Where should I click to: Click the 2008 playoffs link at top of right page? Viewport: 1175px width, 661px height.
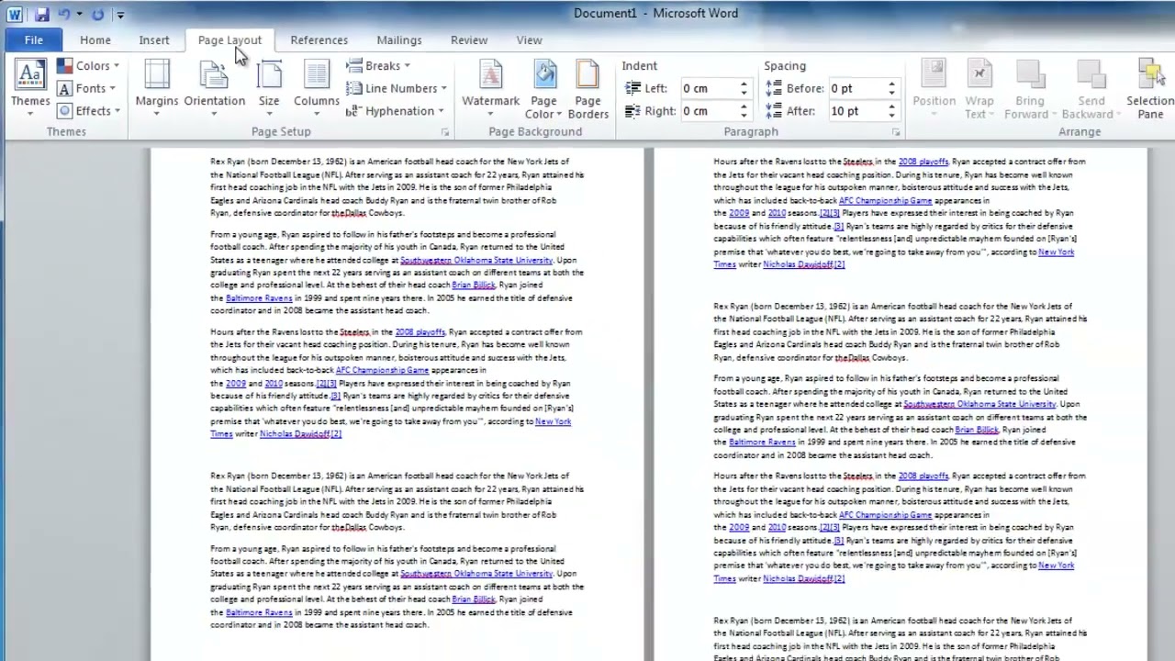click(923, 162)
